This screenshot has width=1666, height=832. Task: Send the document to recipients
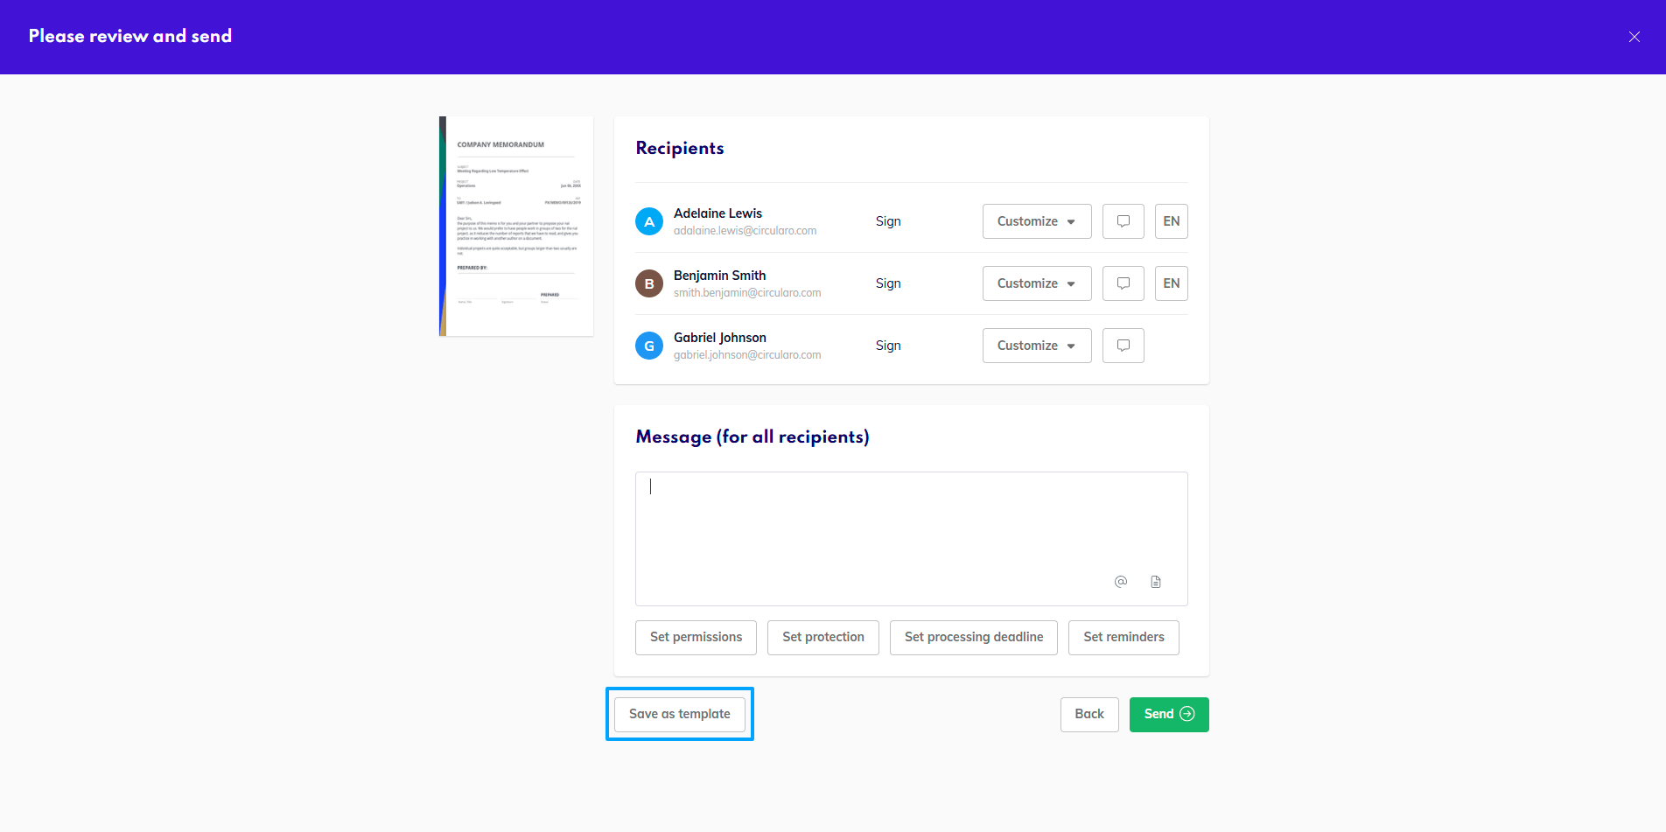[1168, 714]
